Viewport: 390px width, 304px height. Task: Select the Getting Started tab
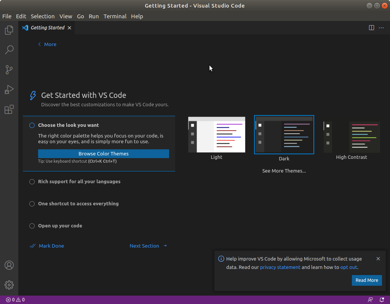(47, 28)
